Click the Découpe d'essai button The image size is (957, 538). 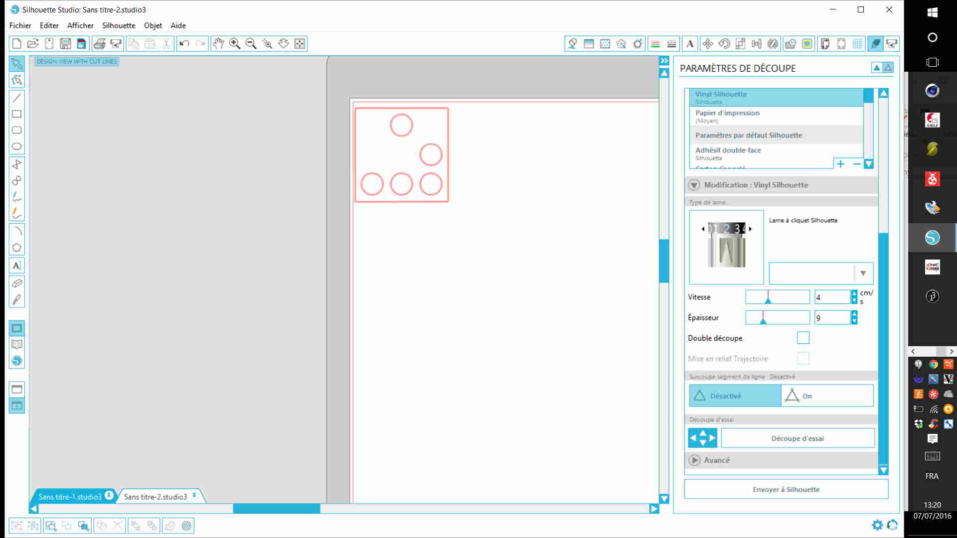797,438
